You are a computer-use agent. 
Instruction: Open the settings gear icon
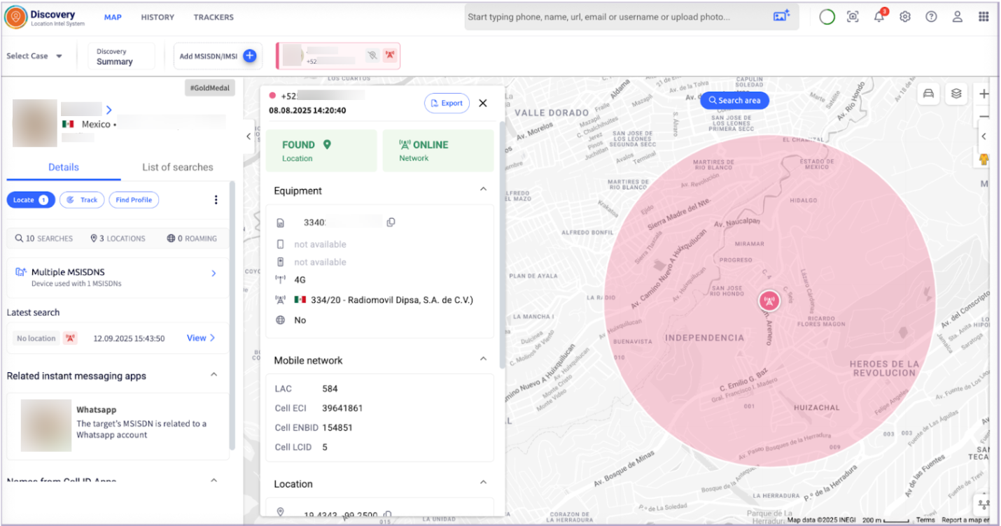pos(905,17)
